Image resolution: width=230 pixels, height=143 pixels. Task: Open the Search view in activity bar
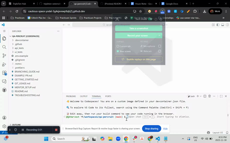(x=4, y=47)
